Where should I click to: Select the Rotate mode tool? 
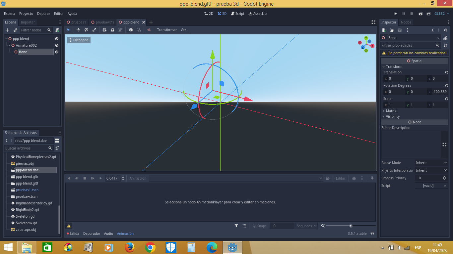(x=86, y=30)
